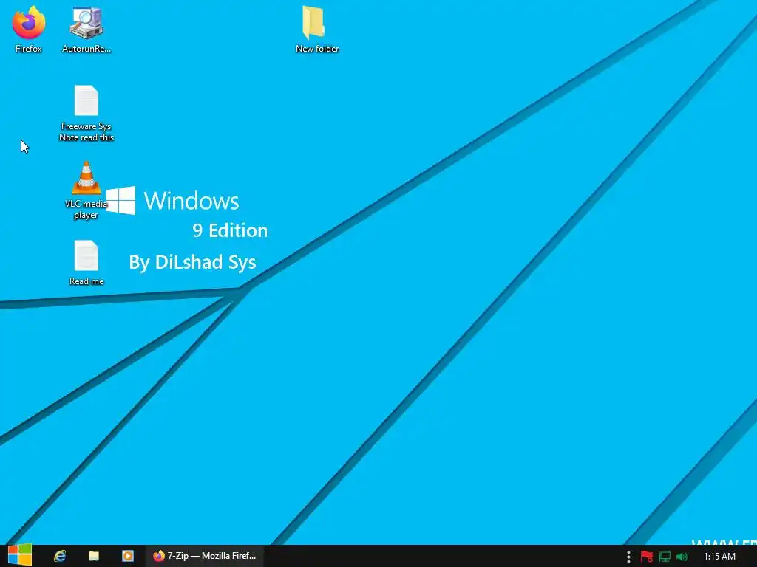Launch Internet Explorer from the taskbar
The image size is (757, 567).
[x=60, y=556]
